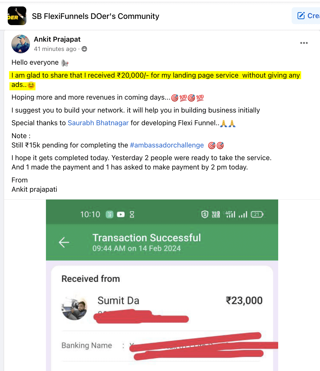
Task: Click the shield icon in the phone status bar
Action: tap(205, 214)
